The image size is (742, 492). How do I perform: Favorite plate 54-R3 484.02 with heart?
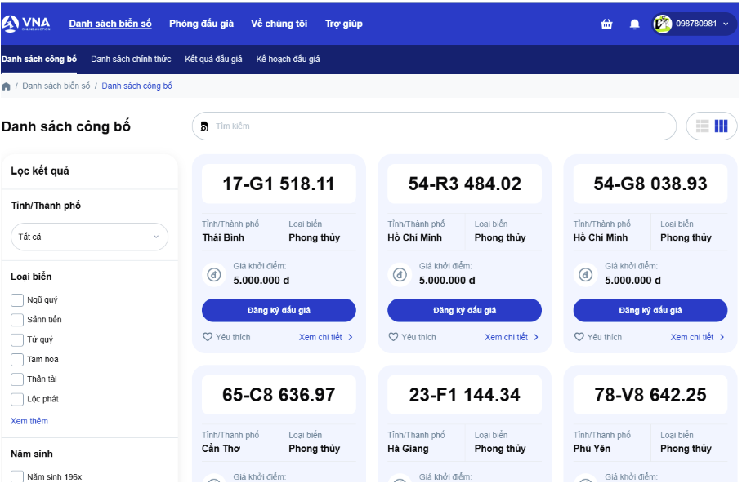(x=393, y=337)
